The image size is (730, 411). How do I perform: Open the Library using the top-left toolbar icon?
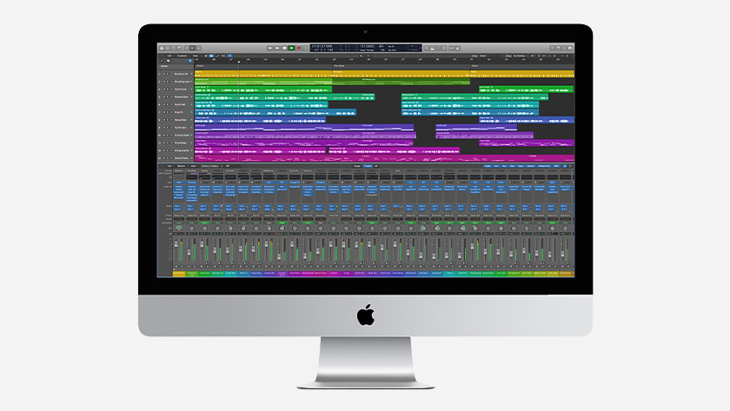click(x=161, y=48)
